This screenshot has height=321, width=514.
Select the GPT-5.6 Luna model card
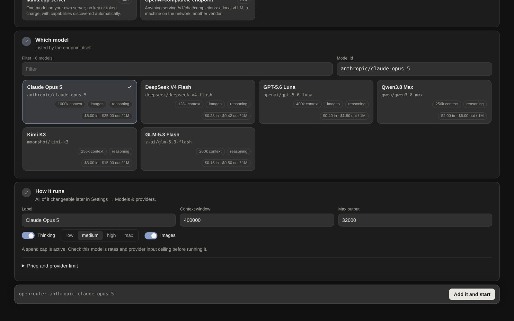click(x=316, y=102)
